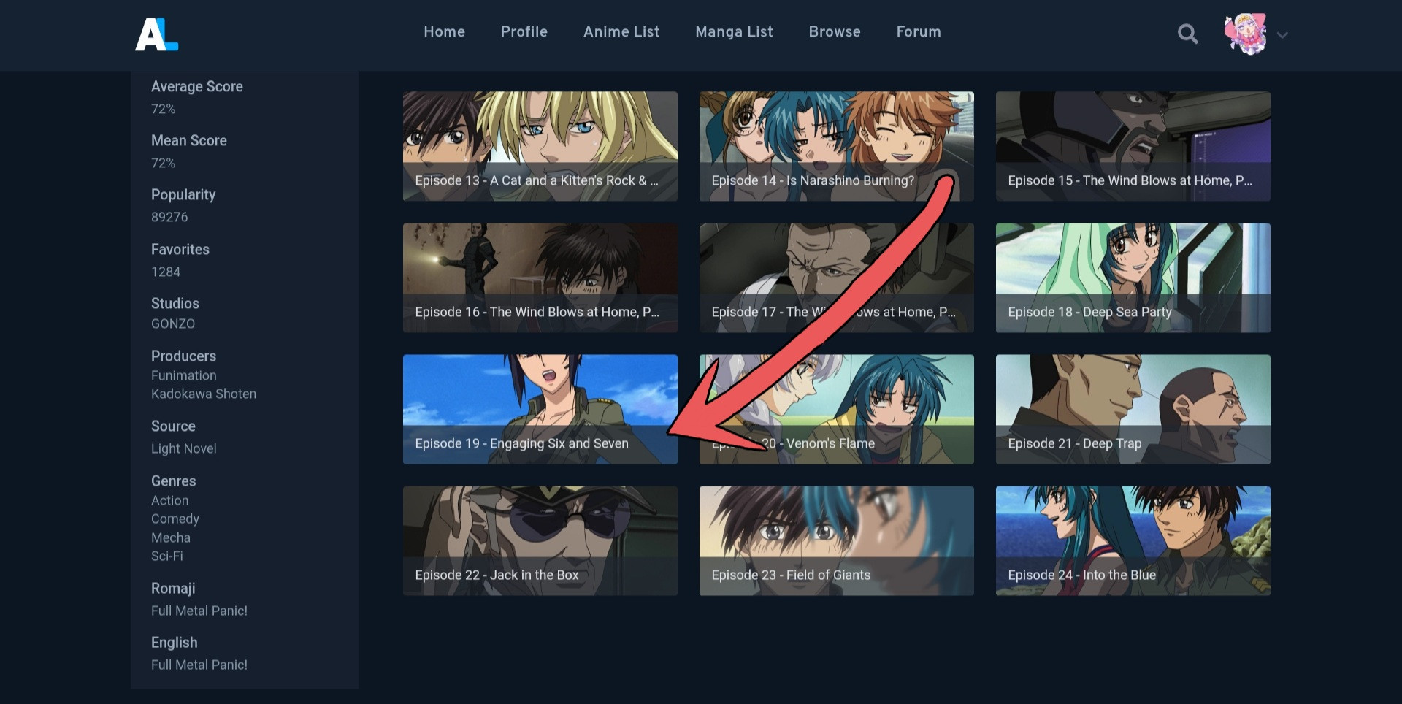The image size is (1402, 704).
Task: Open Episode 24 Into the Blue
Action: tap(1133, 540)
